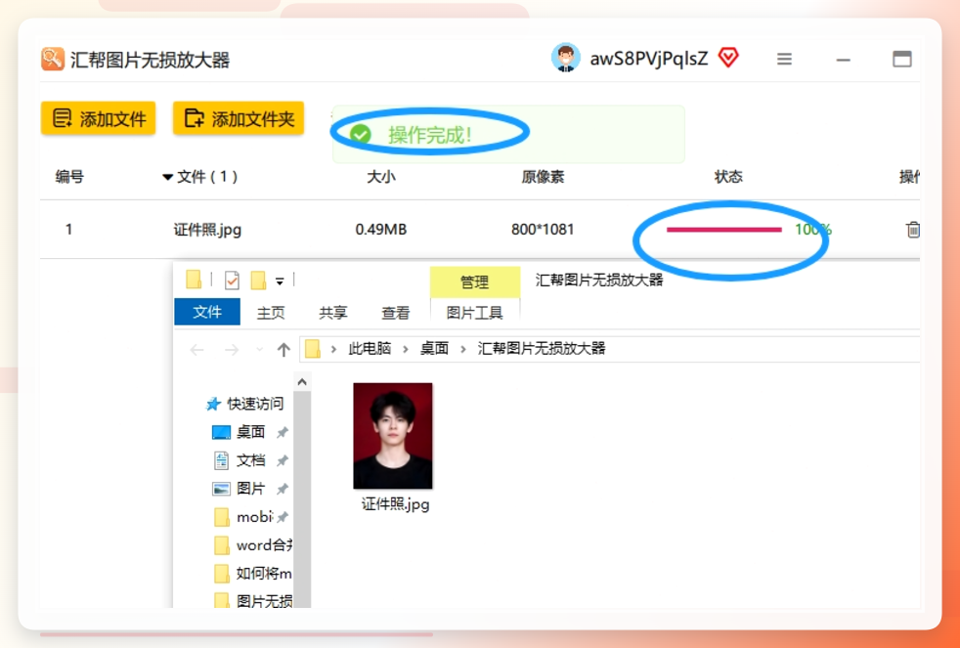This screenshot has height=648, width=960.
Task: Unpin 图片 pin icon in navigation pane
Action: coord(282,489)
